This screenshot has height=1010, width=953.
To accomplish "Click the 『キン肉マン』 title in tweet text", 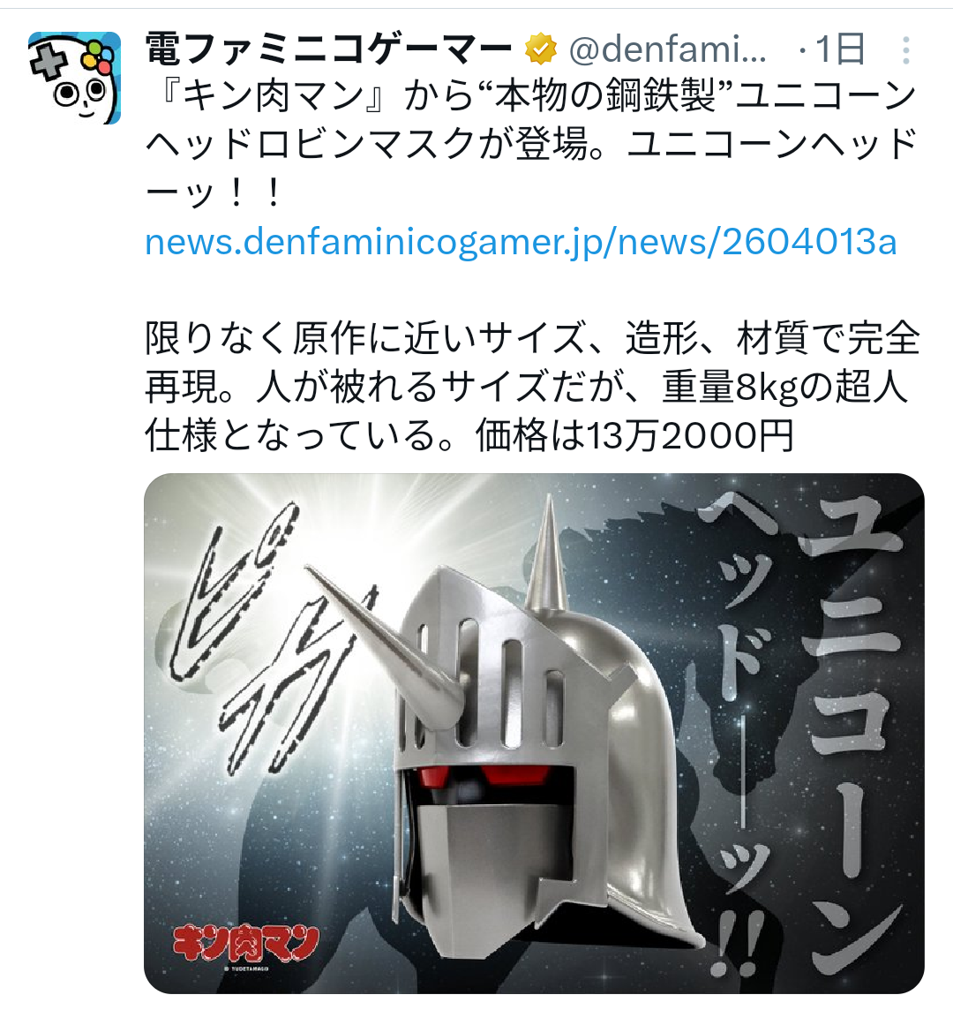I will pyautogui.click(x=274, y=96).
